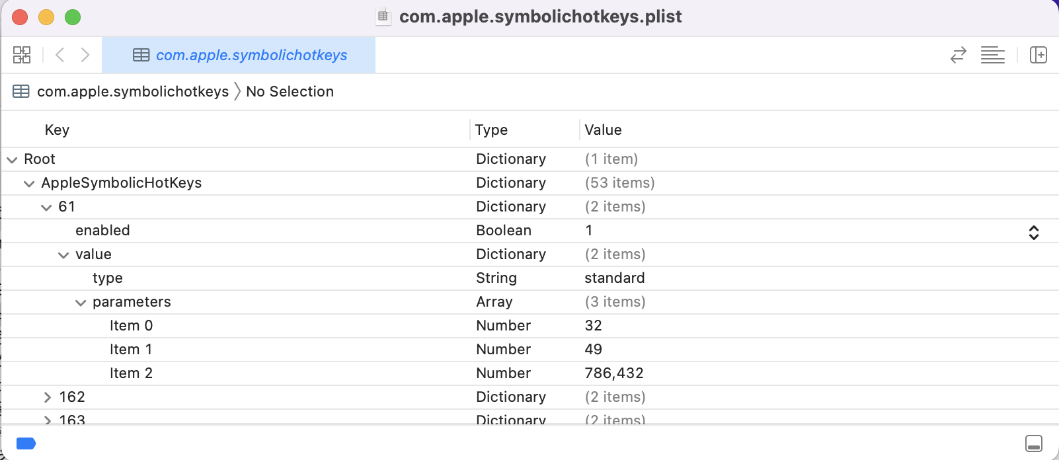The height and width of the screenshot is (460, 1059).
Task: Click the value standard
Action: point(614,278)
